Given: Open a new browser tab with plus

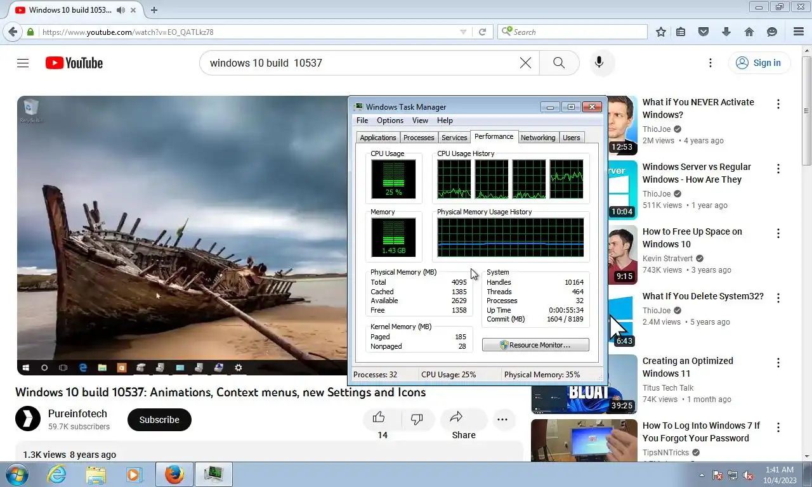Looking at the screenshot, I should [154, 10].
